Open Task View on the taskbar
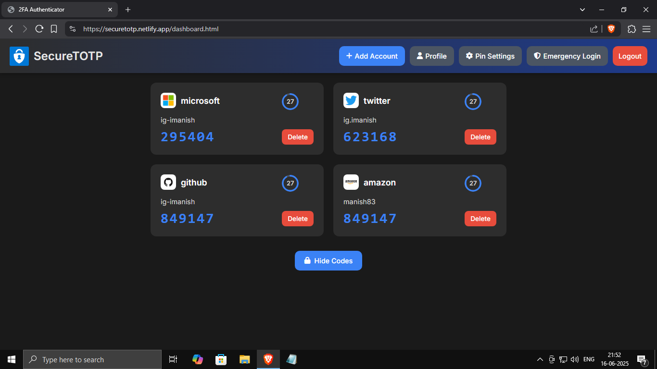Image resolution: width=657 pixels, height=369 pixels. click(173, 359)
